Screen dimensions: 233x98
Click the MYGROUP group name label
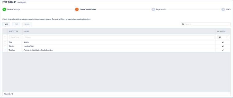22,3
